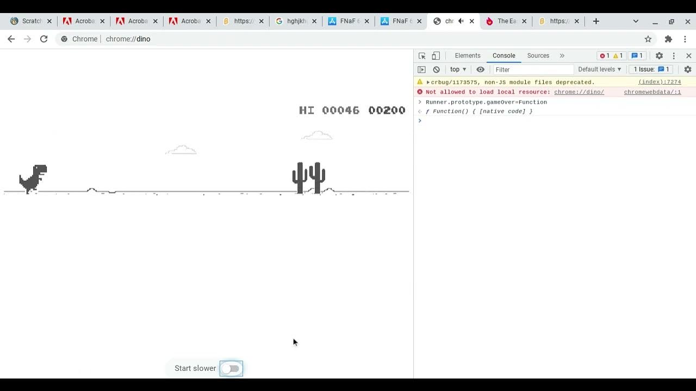
Task: Mute the dino tab via speaker icon
Action: click(461, 21)
